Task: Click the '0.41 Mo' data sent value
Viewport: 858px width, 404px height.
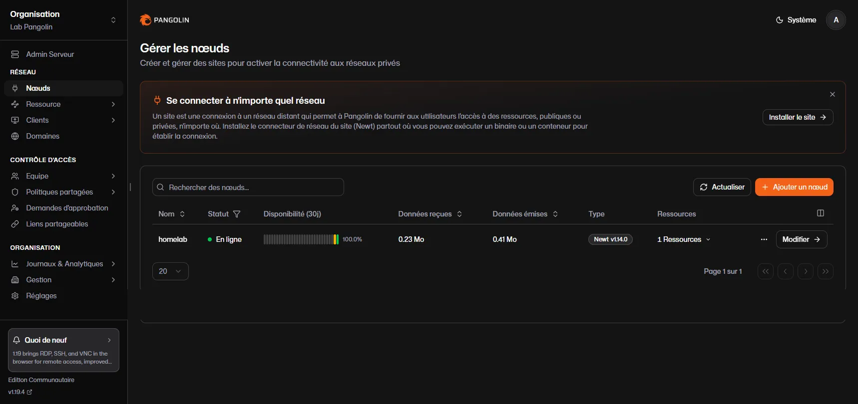Action: tap(505, 239)
